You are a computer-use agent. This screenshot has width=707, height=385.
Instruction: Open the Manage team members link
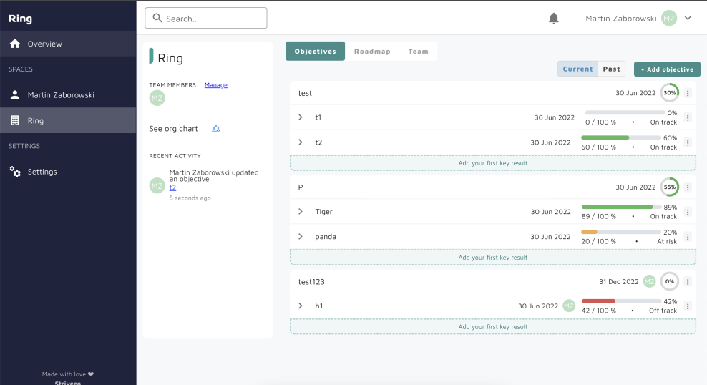coord(215,85)
